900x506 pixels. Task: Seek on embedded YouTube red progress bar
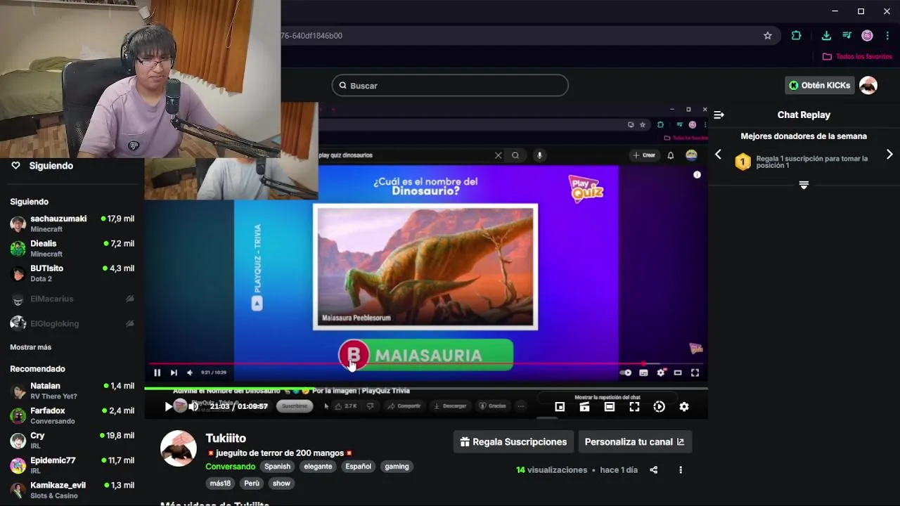426,364
